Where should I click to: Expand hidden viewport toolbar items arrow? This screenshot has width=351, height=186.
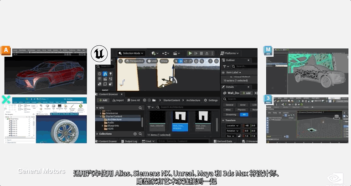[210, 61]
